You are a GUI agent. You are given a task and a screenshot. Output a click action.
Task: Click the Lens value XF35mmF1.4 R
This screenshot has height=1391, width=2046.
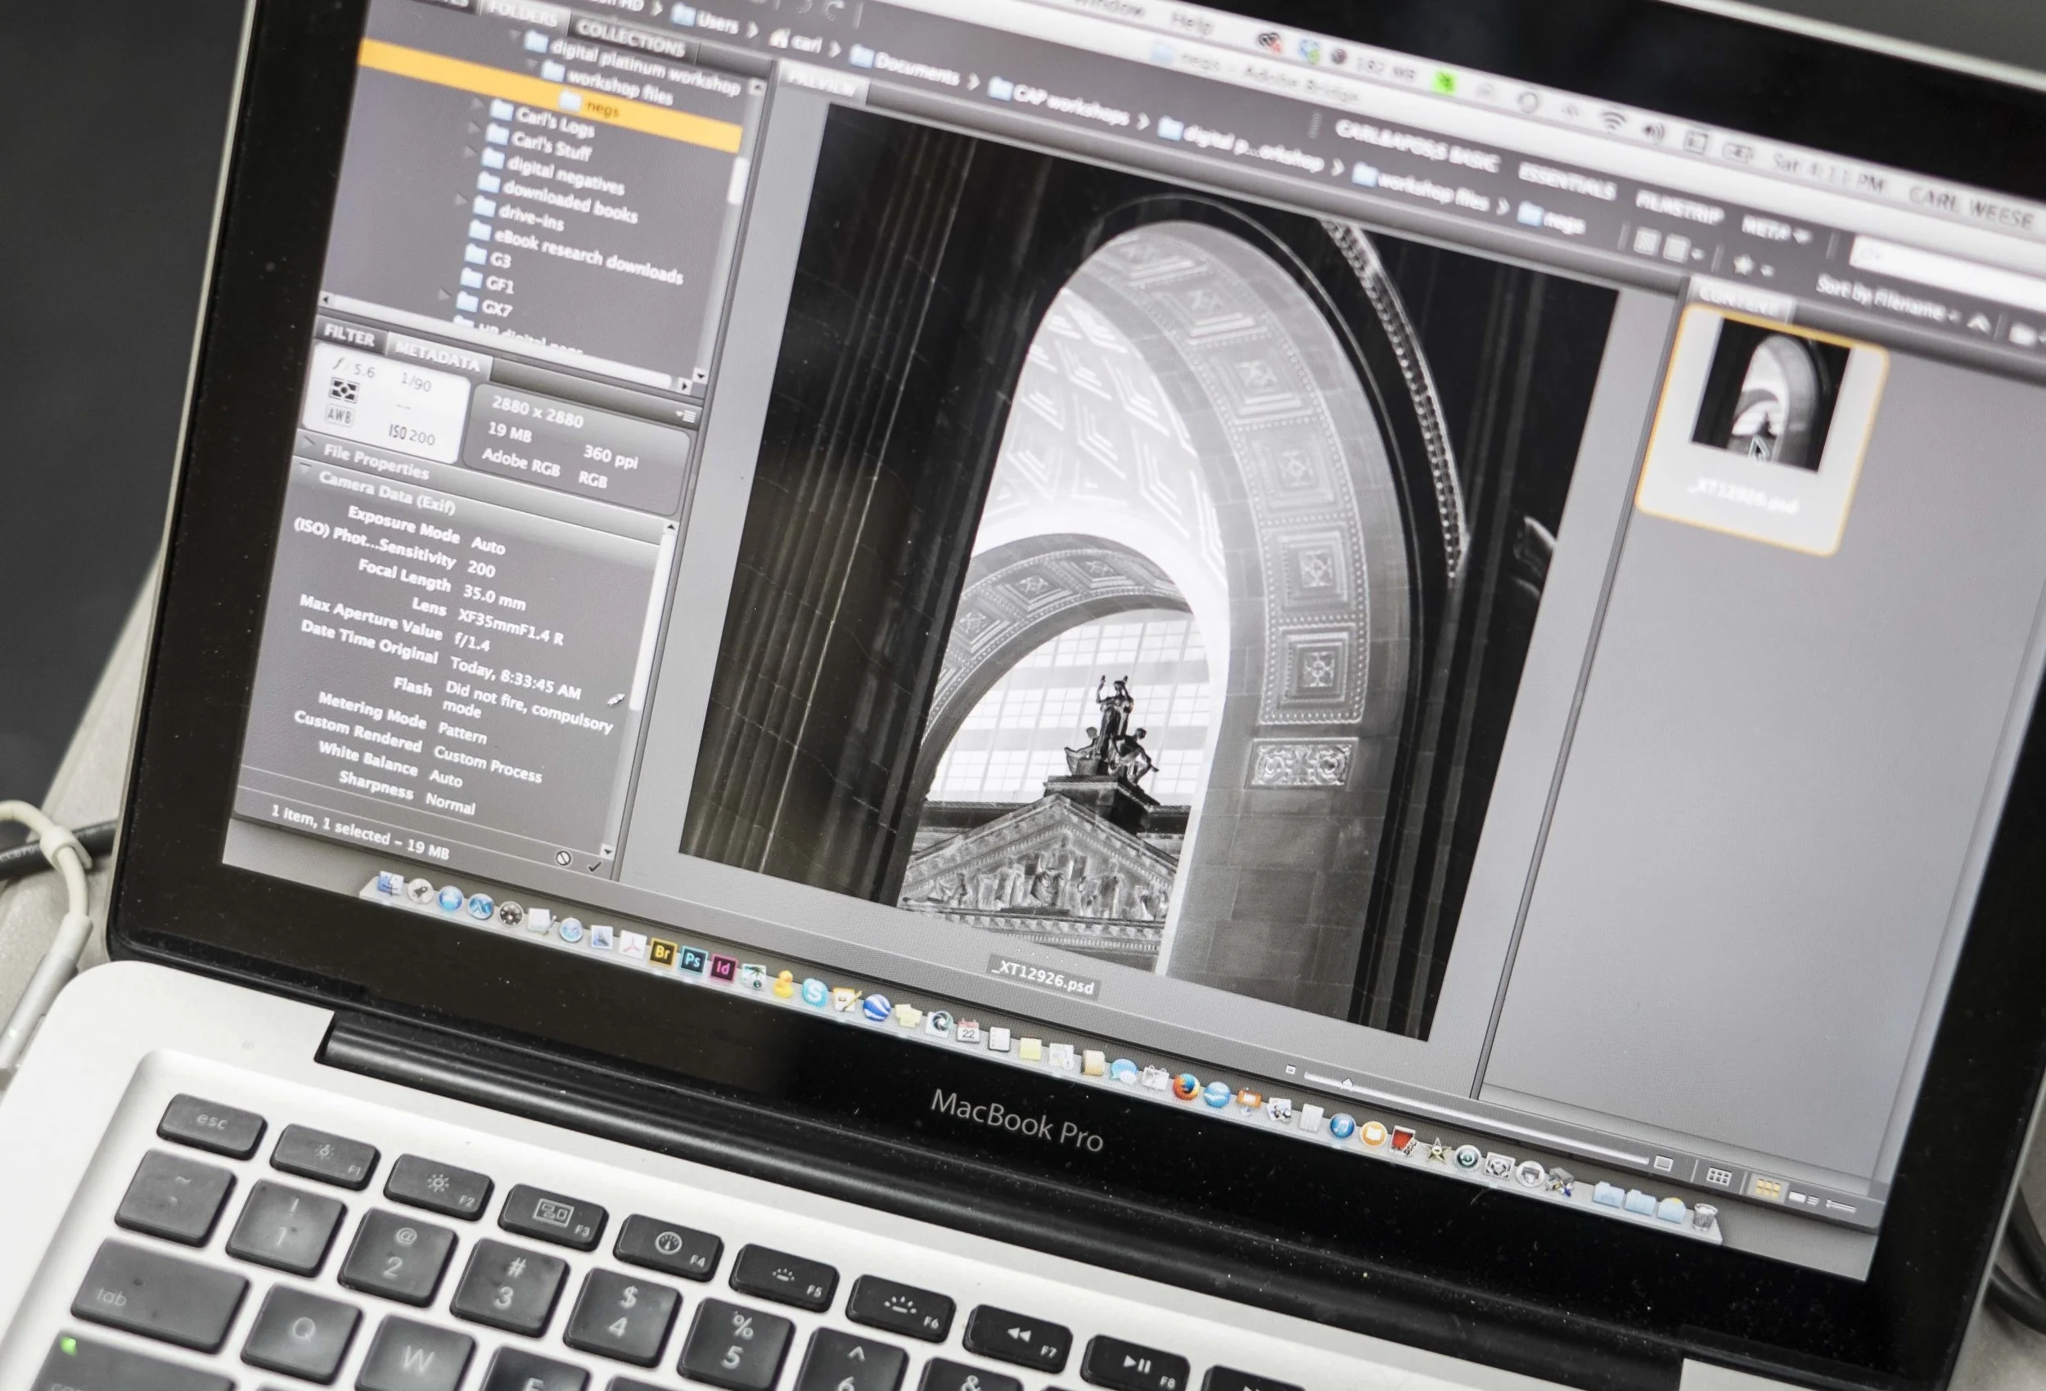point(511,626)
